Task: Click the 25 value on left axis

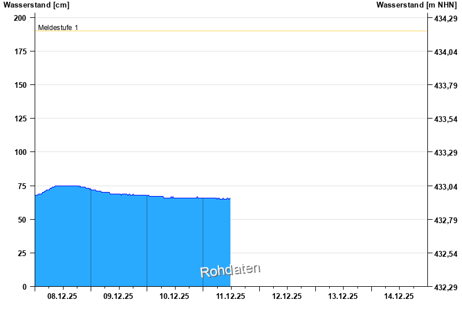Action: pyautogui.click(x=22, y=253)
